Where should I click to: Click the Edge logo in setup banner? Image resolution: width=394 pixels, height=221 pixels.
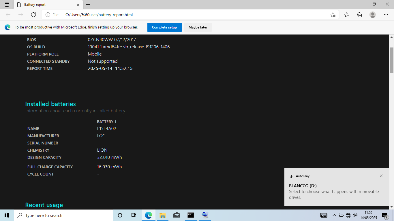coord(7,27)
